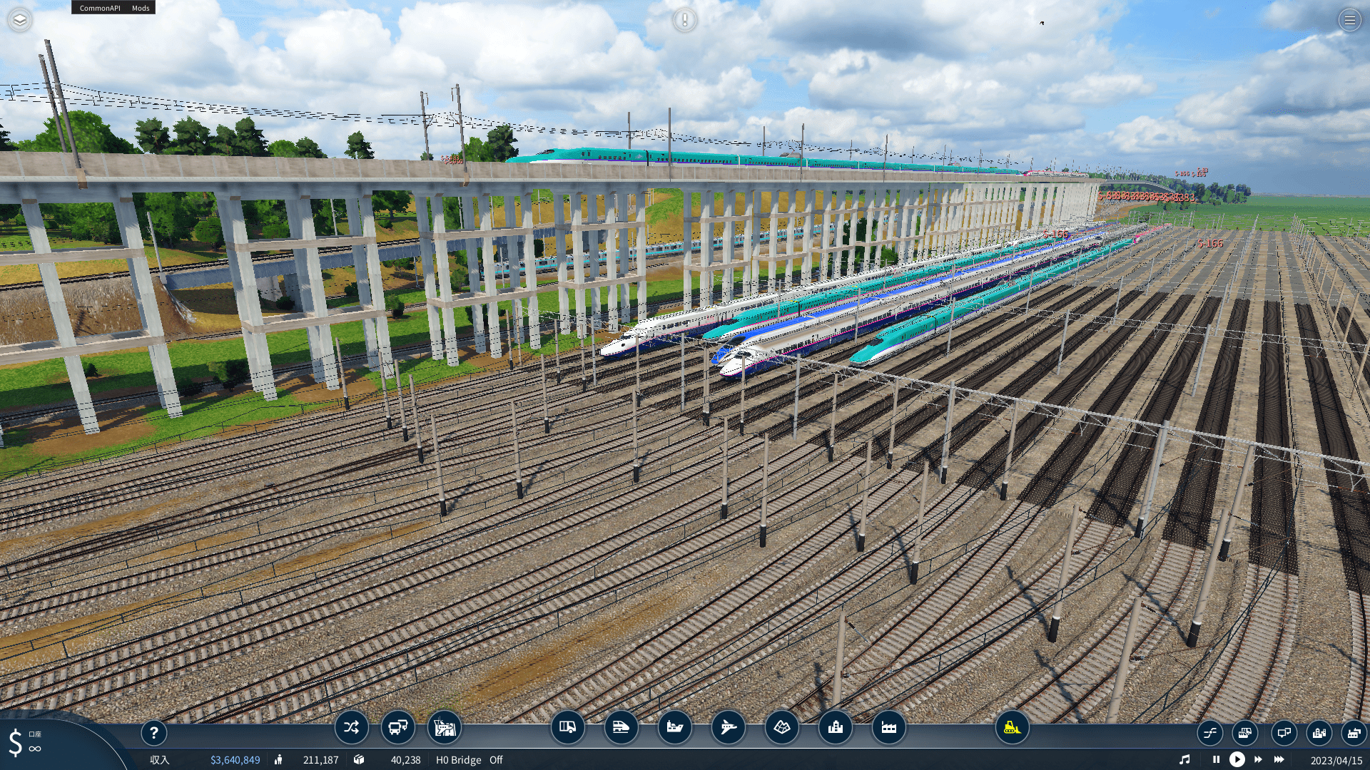Set game to triple fast-forward speed
This screenshot has height=770, width=1370.
tap(1279, 759)
